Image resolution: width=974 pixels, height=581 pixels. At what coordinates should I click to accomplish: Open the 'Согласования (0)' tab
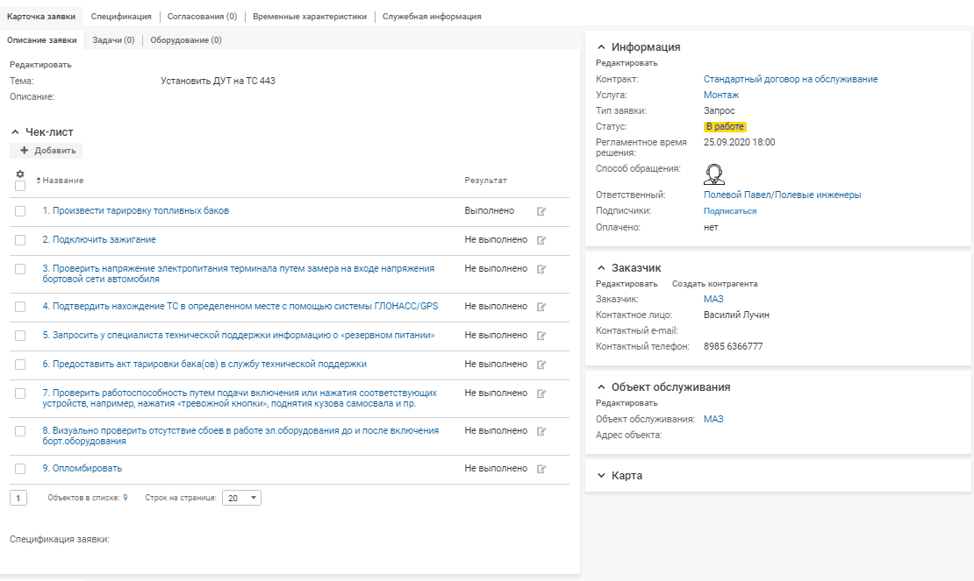pos(202,17)
